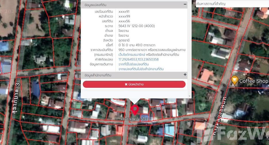
Task: Click the ข้อมูลแปลงที่ดิน header title
Action: (x=95, y=5)
